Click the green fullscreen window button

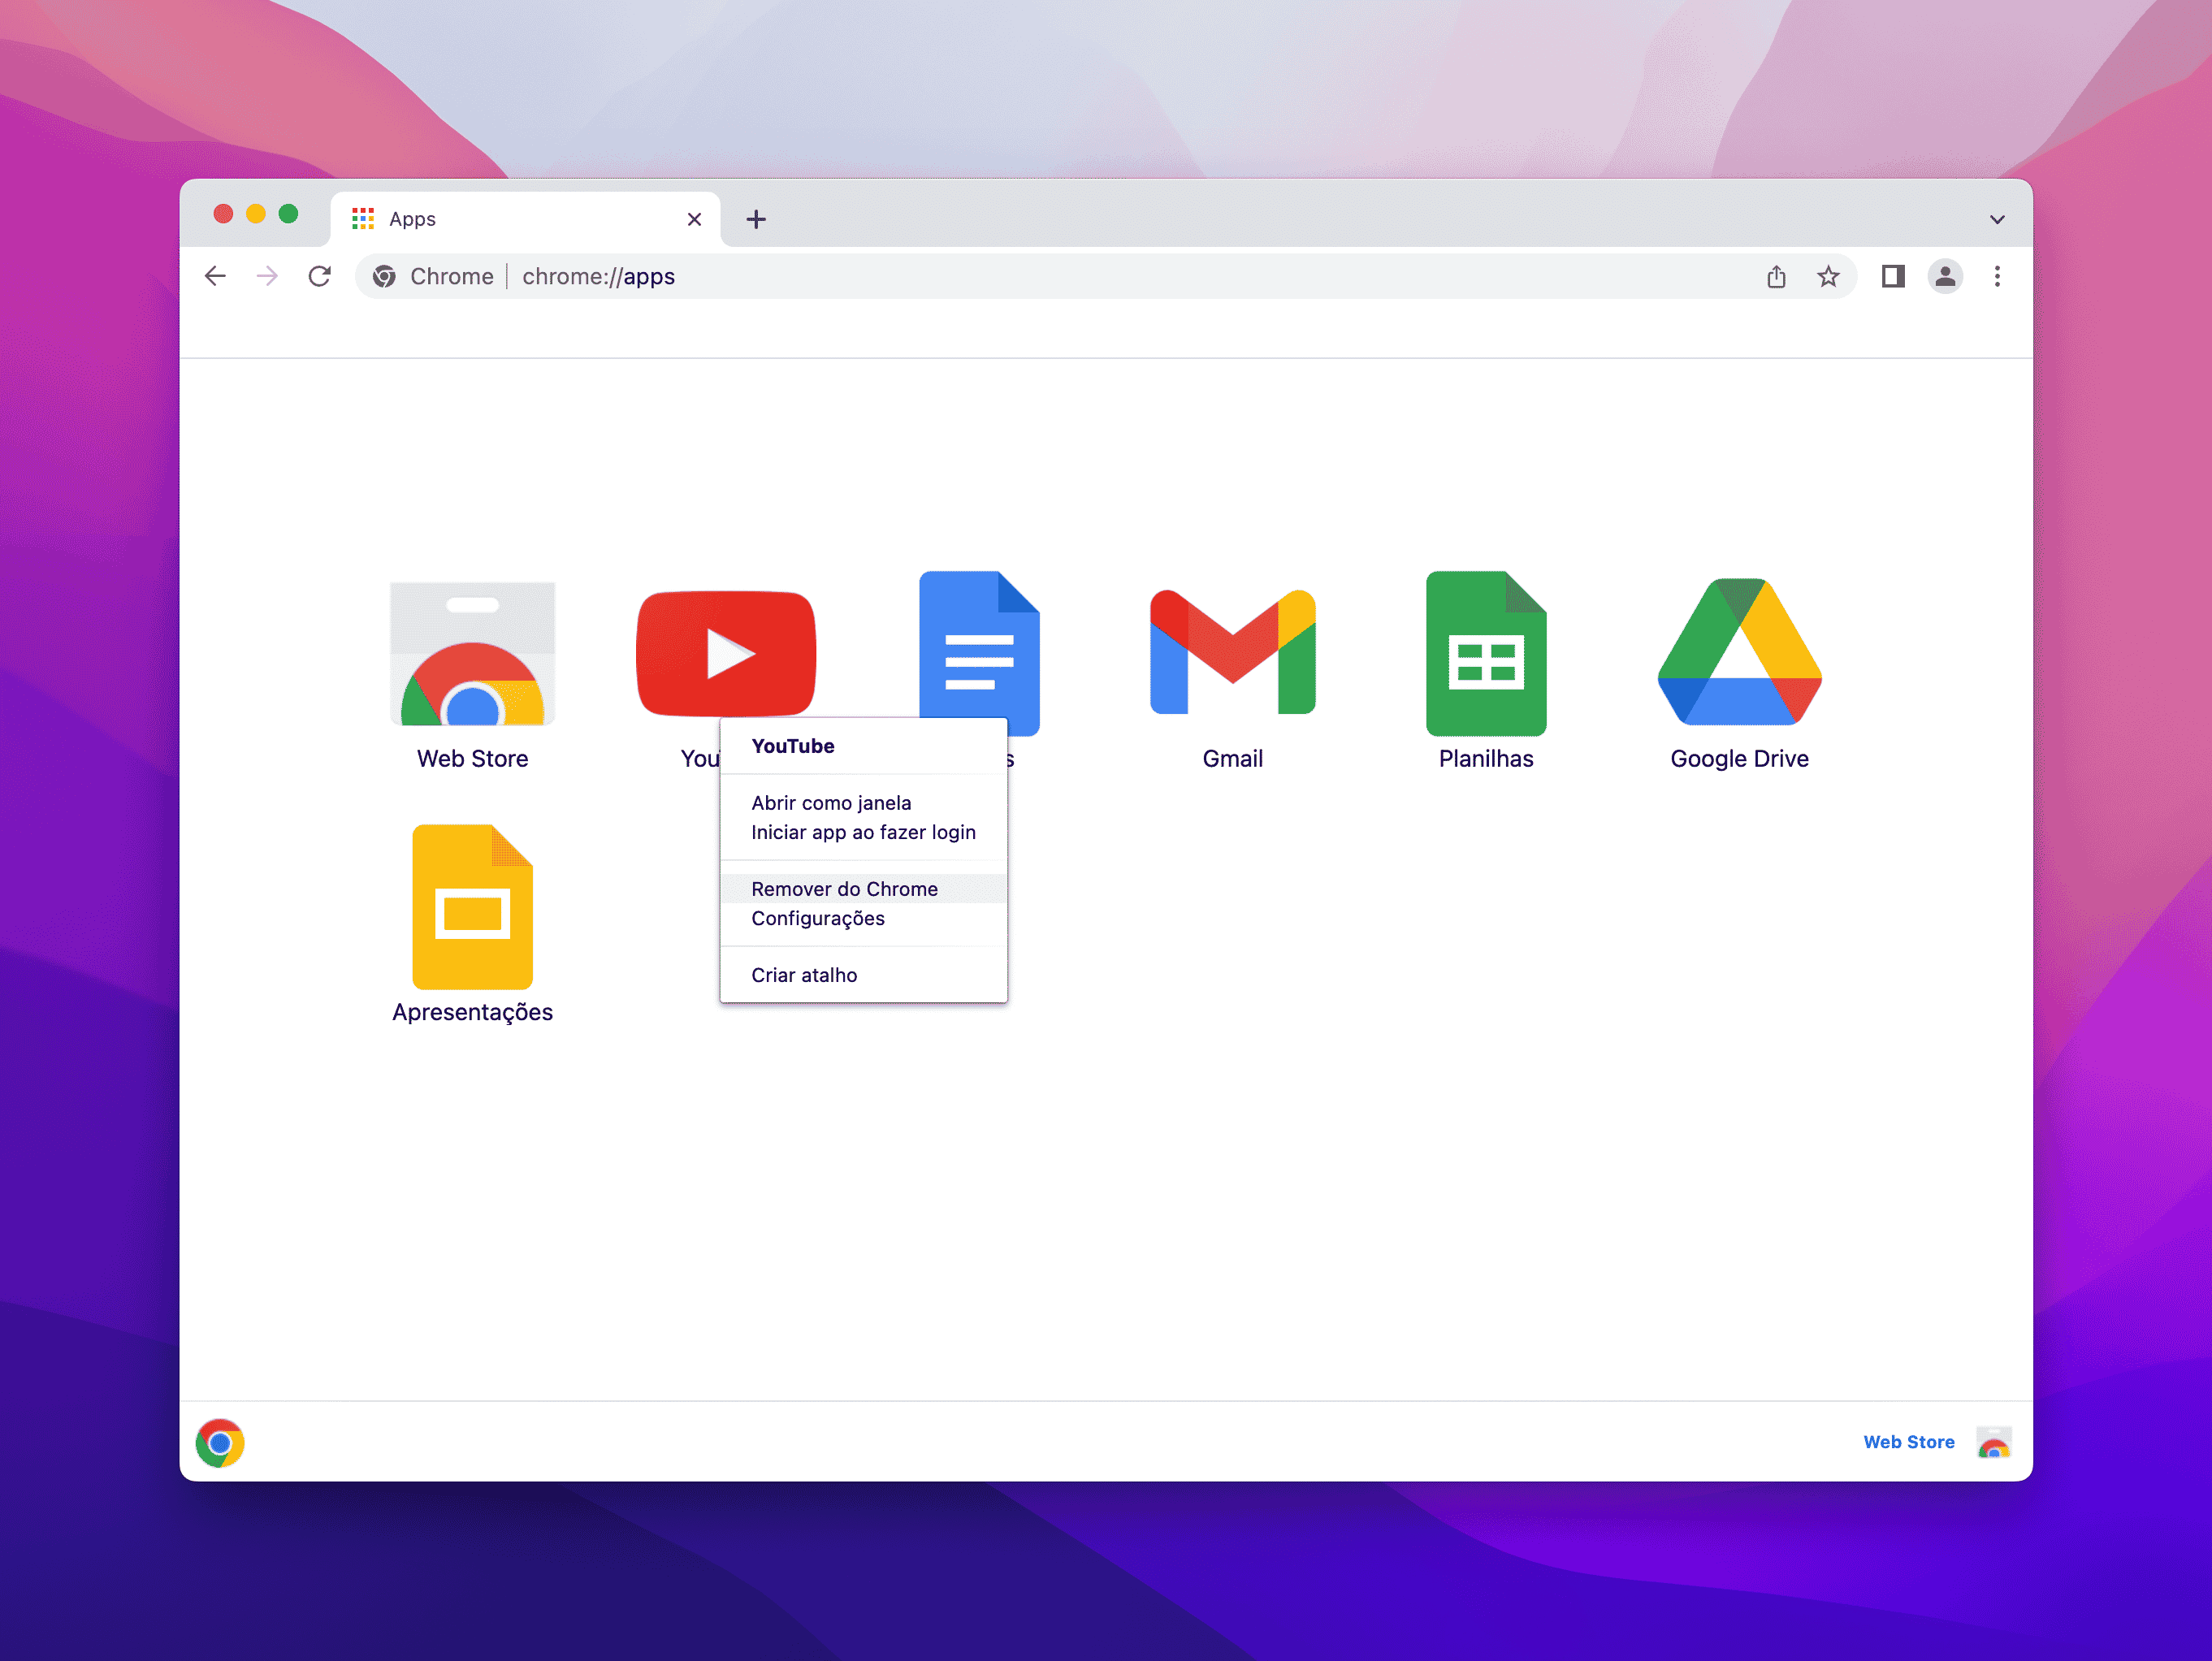click(288, 214)
